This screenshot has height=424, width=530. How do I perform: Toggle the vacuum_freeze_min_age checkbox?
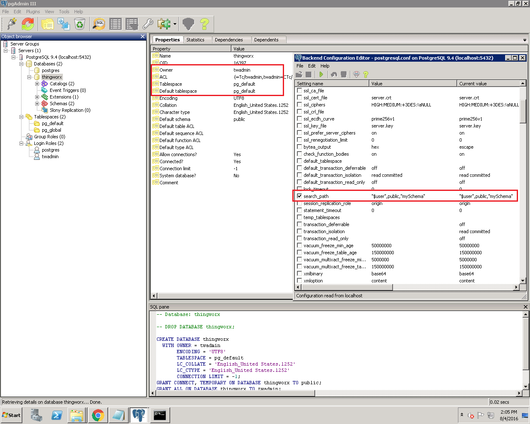[x=299, y=246]
